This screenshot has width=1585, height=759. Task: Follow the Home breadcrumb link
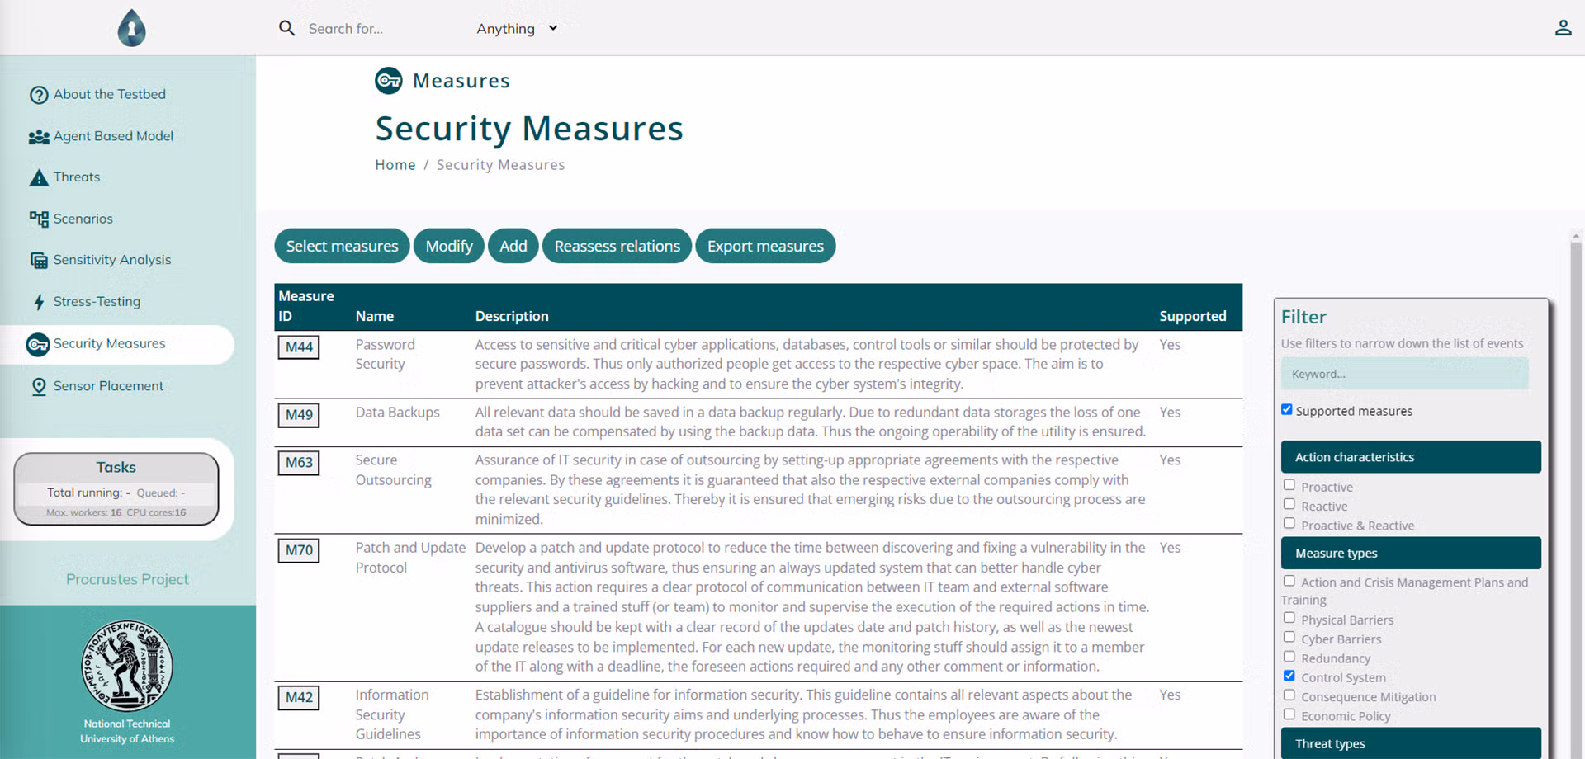[x=395, y=165]
